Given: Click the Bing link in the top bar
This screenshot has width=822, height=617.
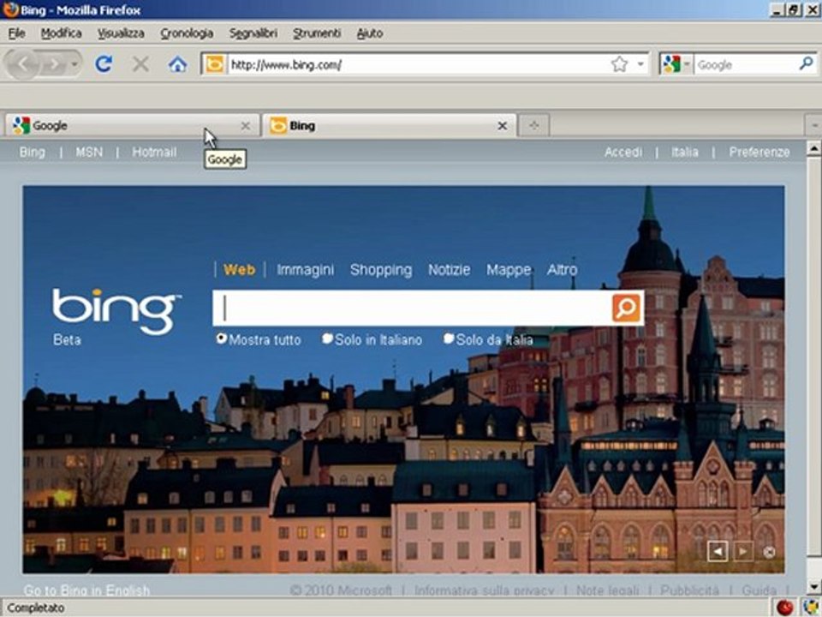Looking at the screenshot, I should [x=32, y=153].
